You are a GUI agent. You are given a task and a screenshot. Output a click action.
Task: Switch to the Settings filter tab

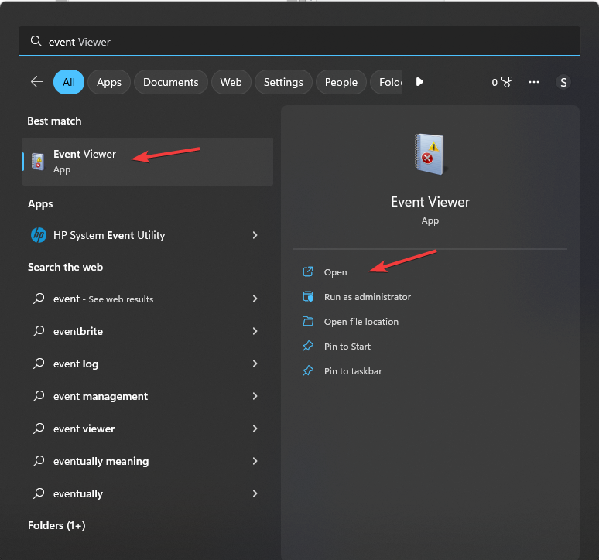[x=283, y=82]
